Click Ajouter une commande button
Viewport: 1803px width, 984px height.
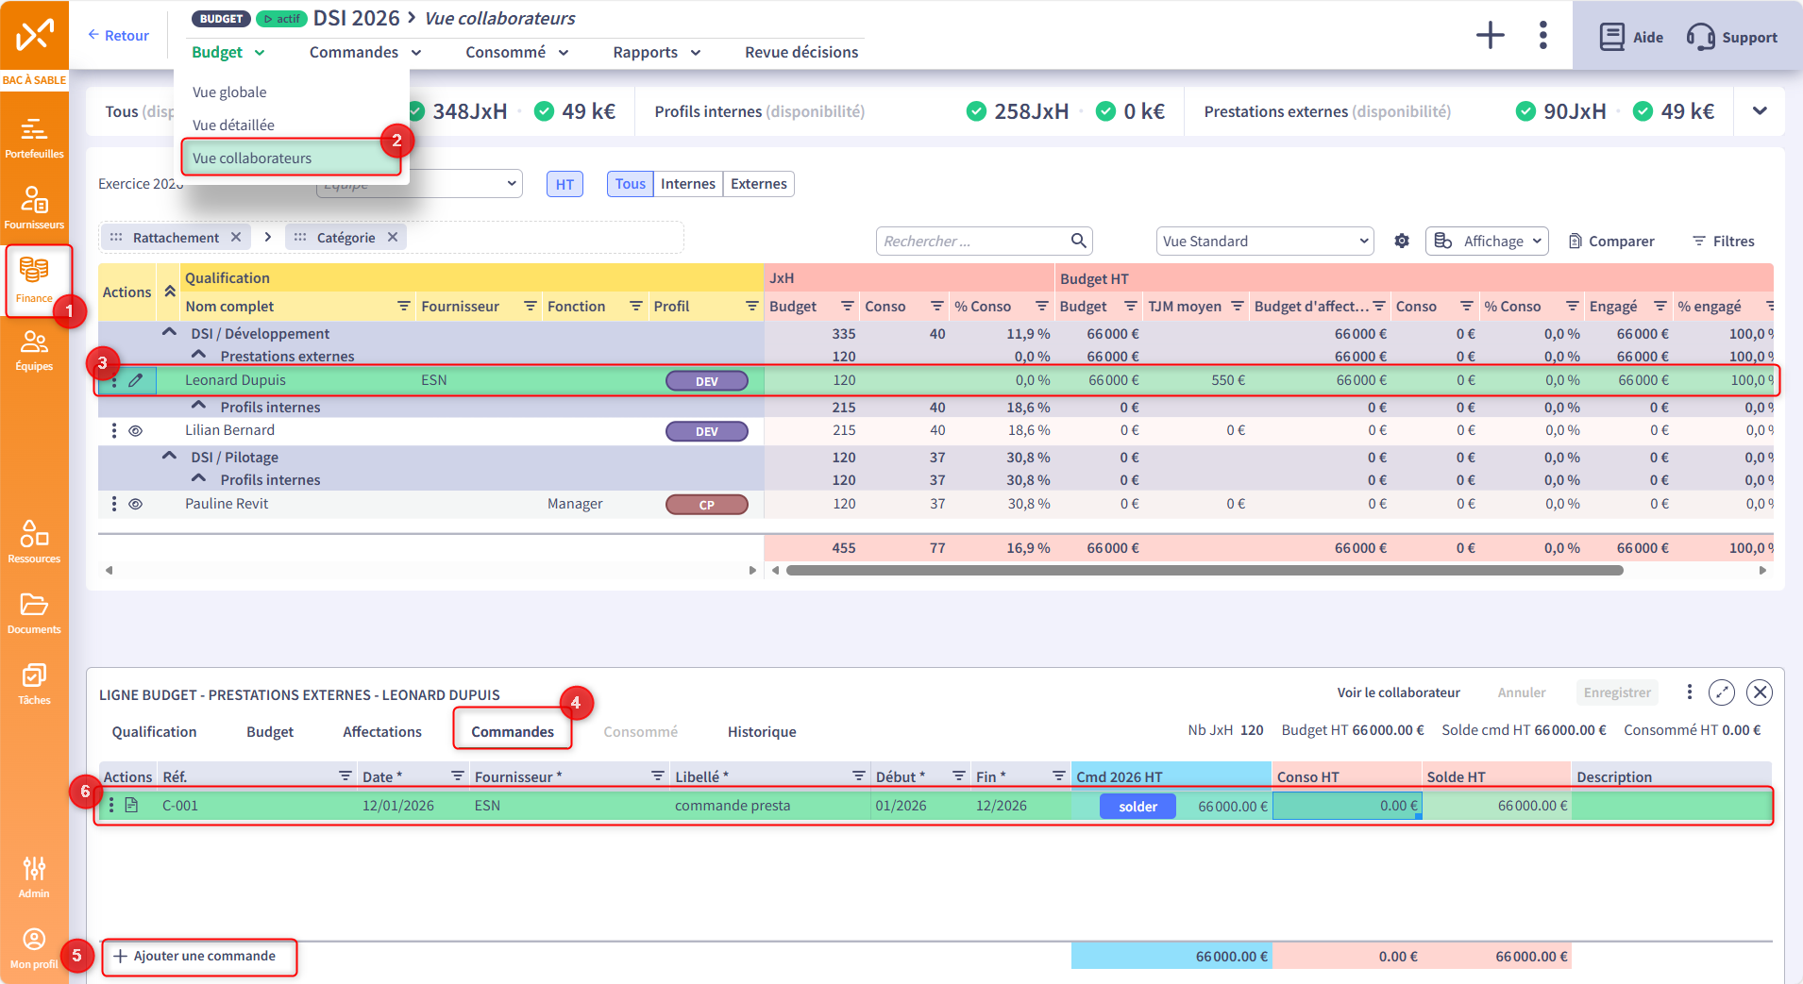point(196,957)
